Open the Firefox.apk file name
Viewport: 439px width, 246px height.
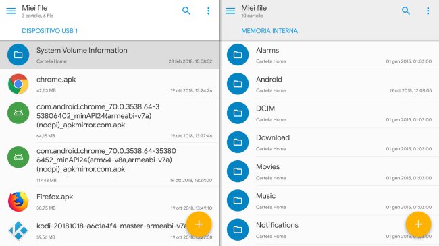pyautogui.click(x=55, y=197)
